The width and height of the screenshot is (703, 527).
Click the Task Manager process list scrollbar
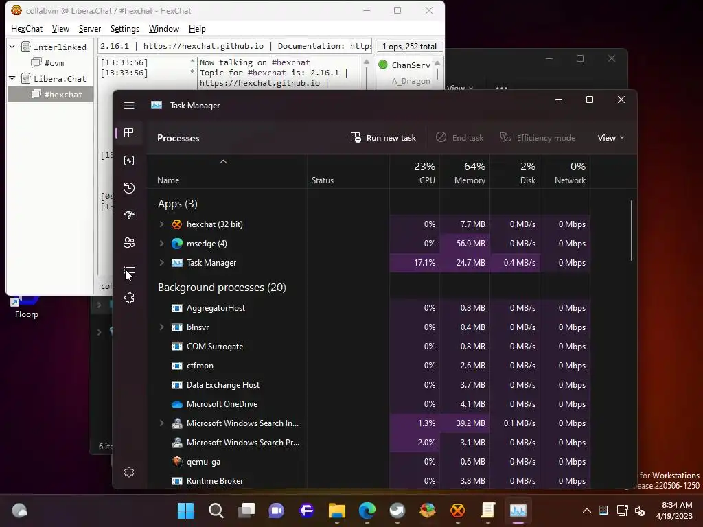632,231
